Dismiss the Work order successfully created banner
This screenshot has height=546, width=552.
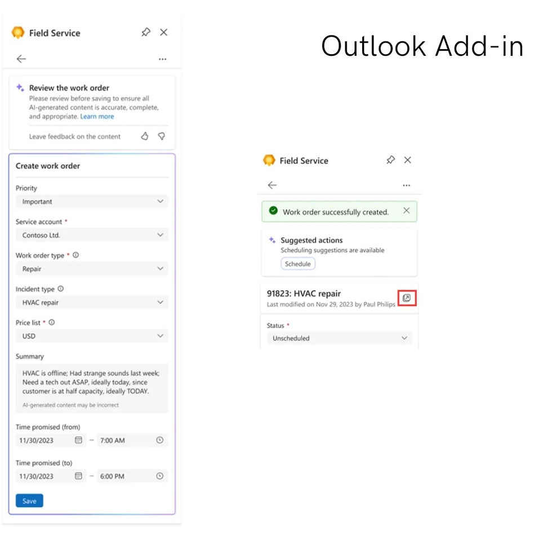click(406, 211)
